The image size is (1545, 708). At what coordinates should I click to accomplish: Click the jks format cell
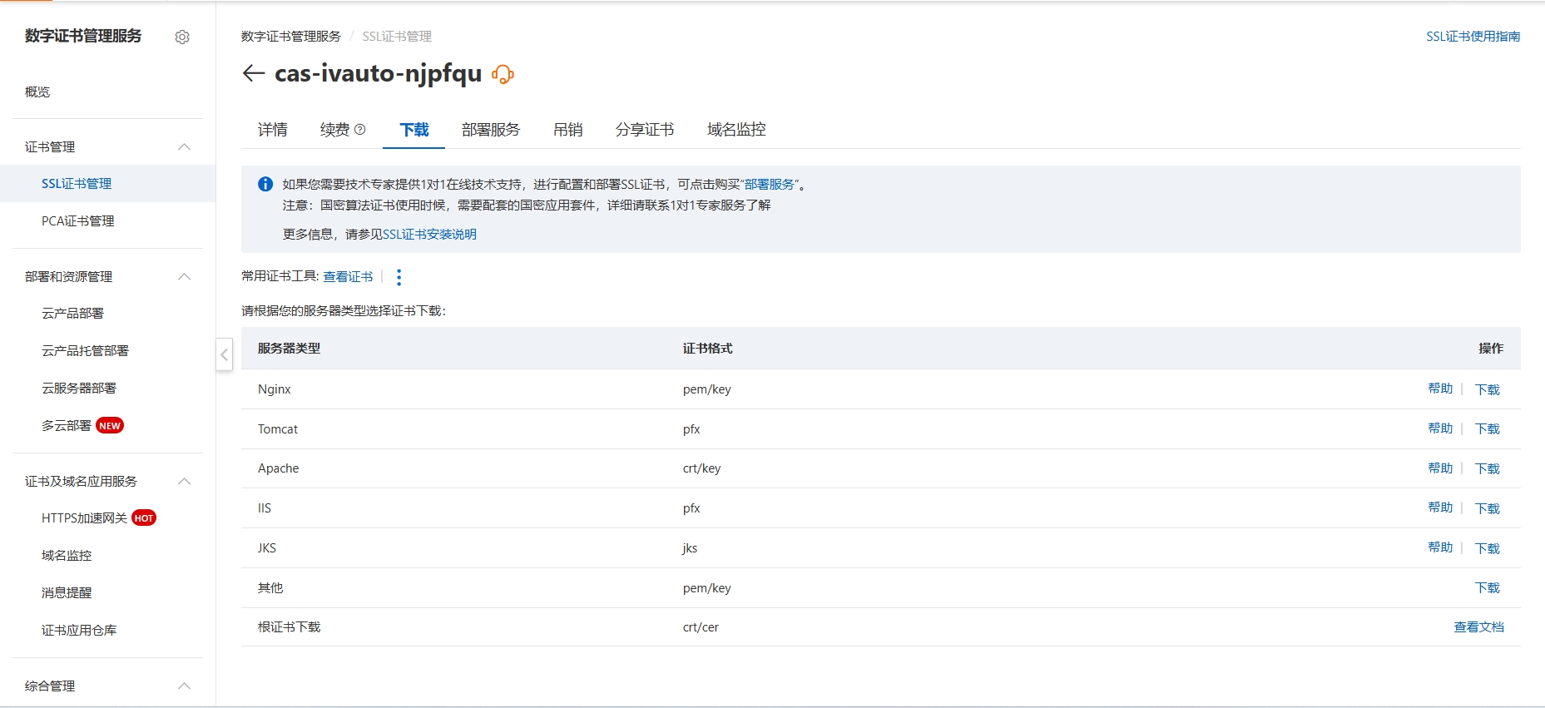pos(690,548)
